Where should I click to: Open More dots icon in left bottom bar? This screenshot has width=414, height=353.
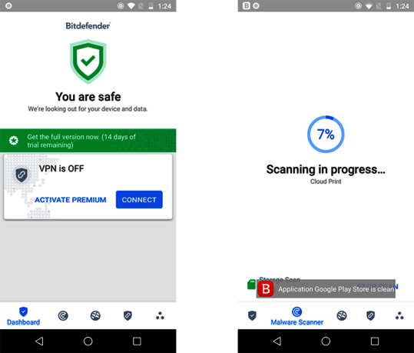[x=160, y=316]
